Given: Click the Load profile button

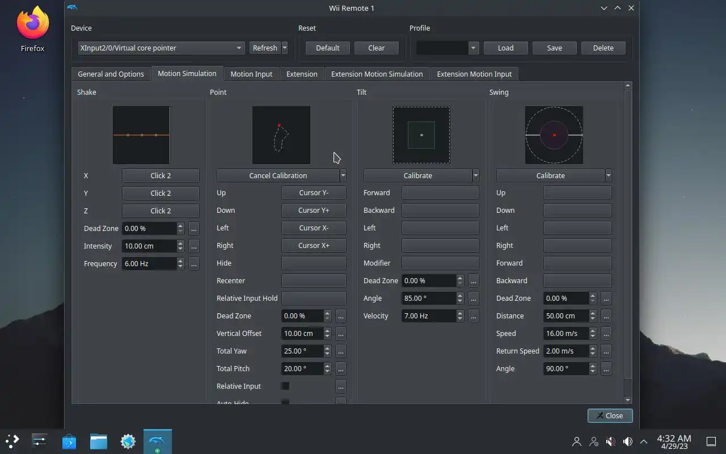Looking at the screenshot, I should coord(505,48).
